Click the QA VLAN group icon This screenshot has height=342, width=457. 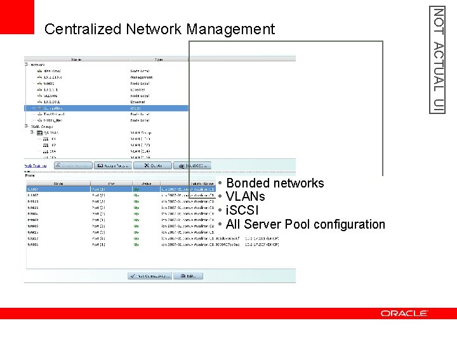click(39, 133)
